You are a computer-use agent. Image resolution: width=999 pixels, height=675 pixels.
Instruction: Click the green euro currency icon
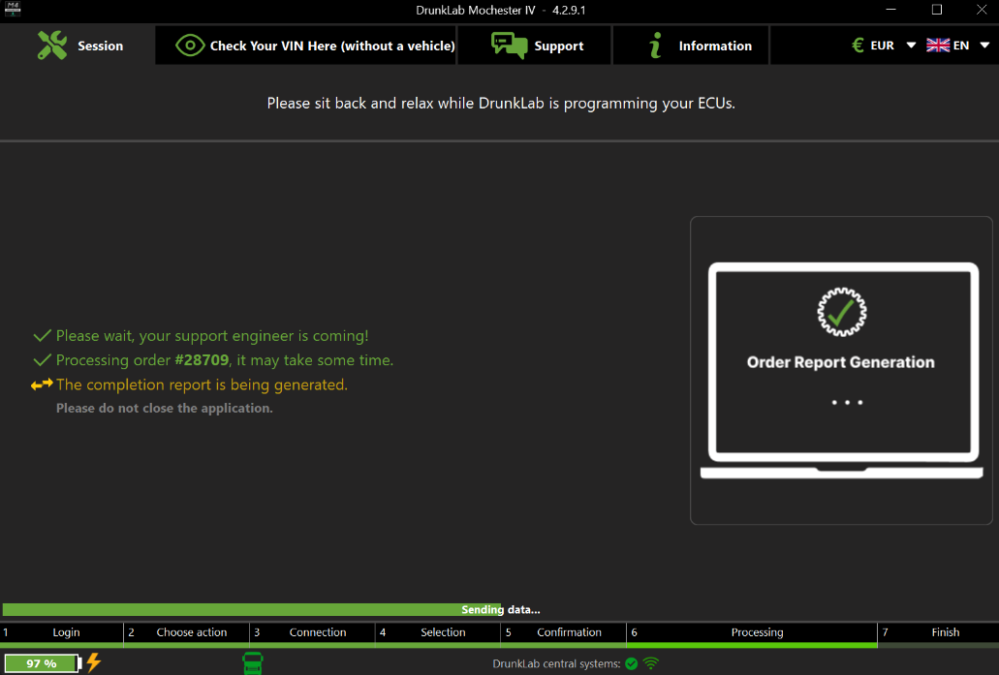[x=857, y=45]
